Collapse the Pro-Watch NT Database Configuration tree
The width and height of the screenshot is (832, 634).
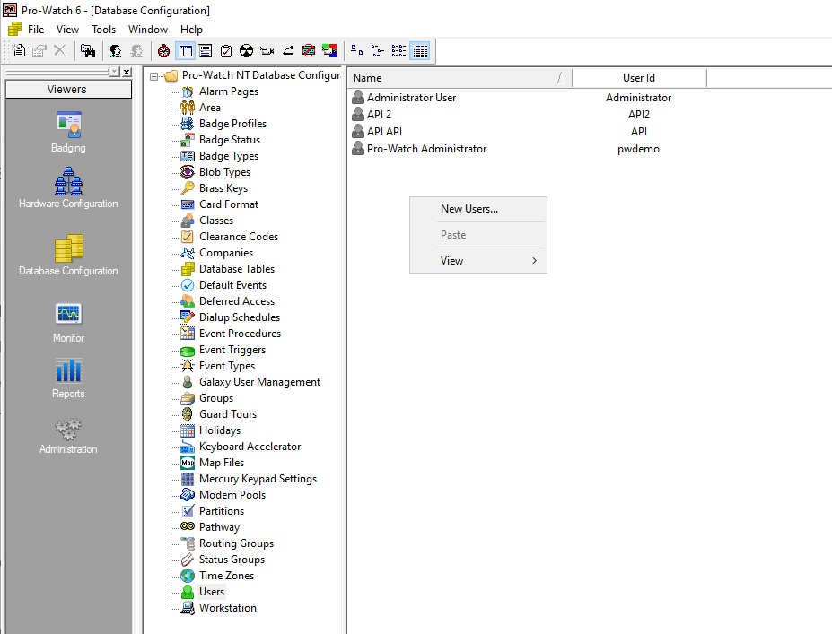point(154,76)
